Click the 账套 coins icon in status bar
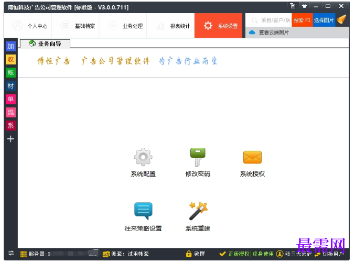Viewport: 355px width, 262px height. click(x=106, y=254)
